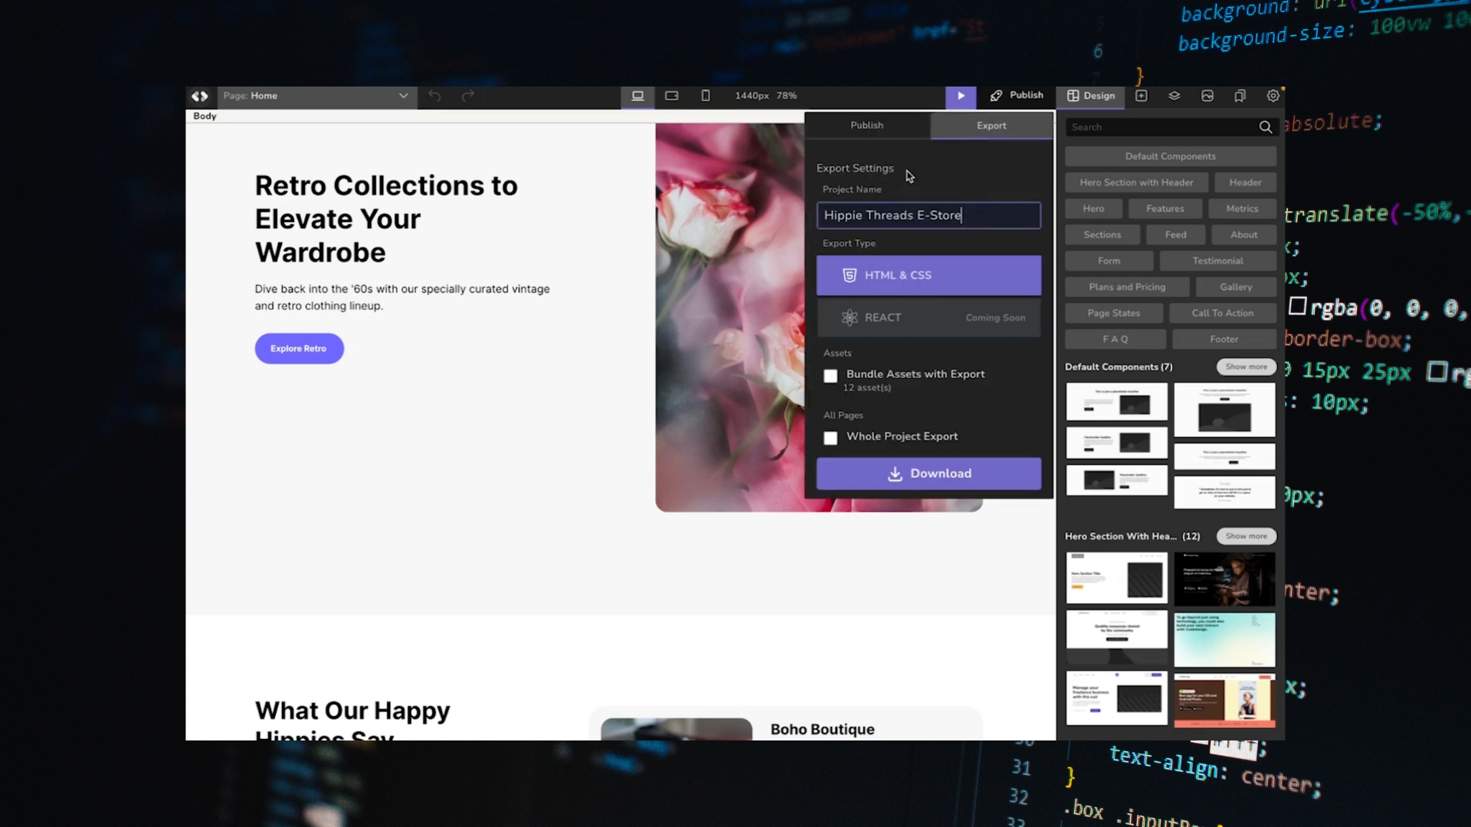Image resolution: width=1471 pixels, height=827 pixels.
Task: Open the layers panel icon
Action: [x=1175, y=96]
